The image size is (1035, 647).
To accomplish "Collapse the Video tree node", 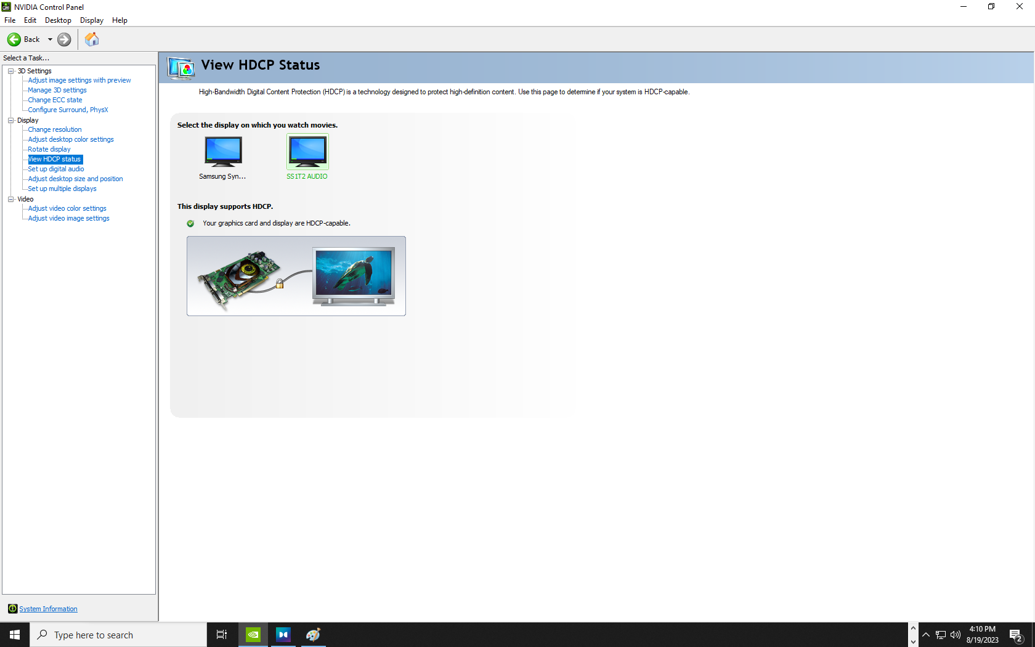I will pyautogui.click(x=11, y=199).
